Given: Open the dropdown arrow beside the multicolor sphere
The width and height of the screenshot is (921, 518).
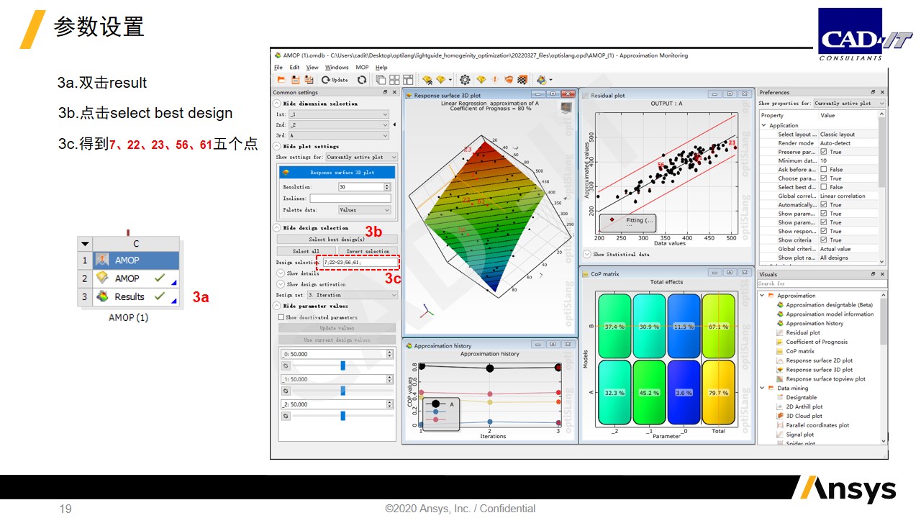Looking at the screenshot, I should click(x=551, y=80).
